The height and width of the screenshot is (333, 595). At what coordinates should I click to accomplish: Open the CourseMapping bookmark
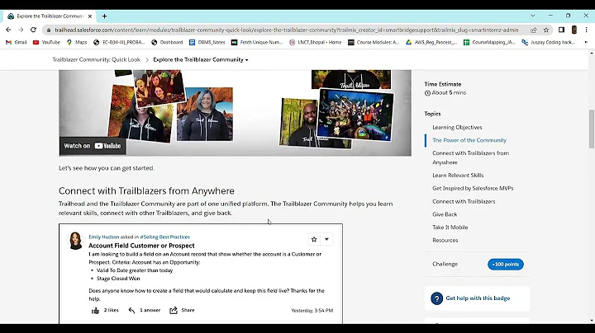(489, 42)
